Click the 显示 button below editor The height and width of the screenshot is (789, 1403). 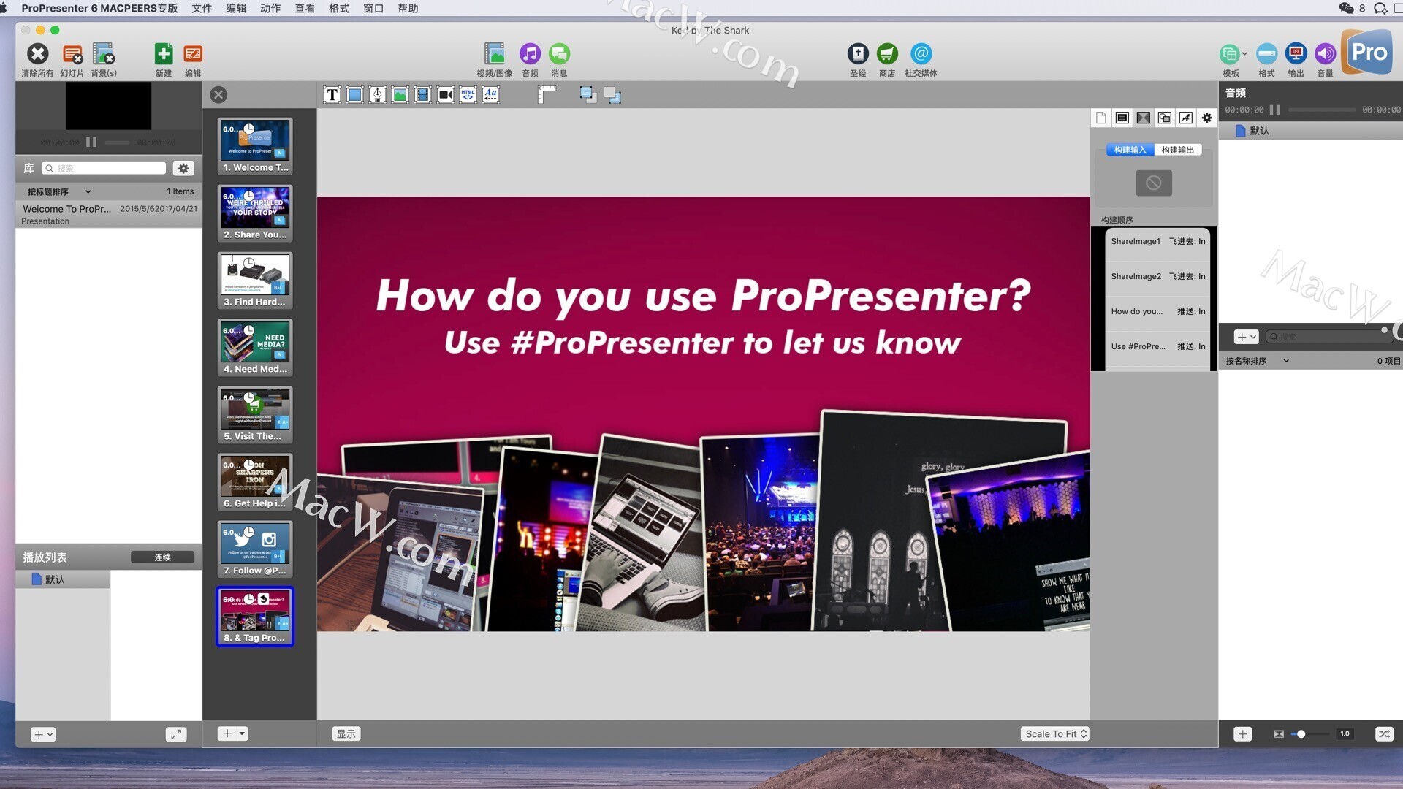[x=346, y=734]
